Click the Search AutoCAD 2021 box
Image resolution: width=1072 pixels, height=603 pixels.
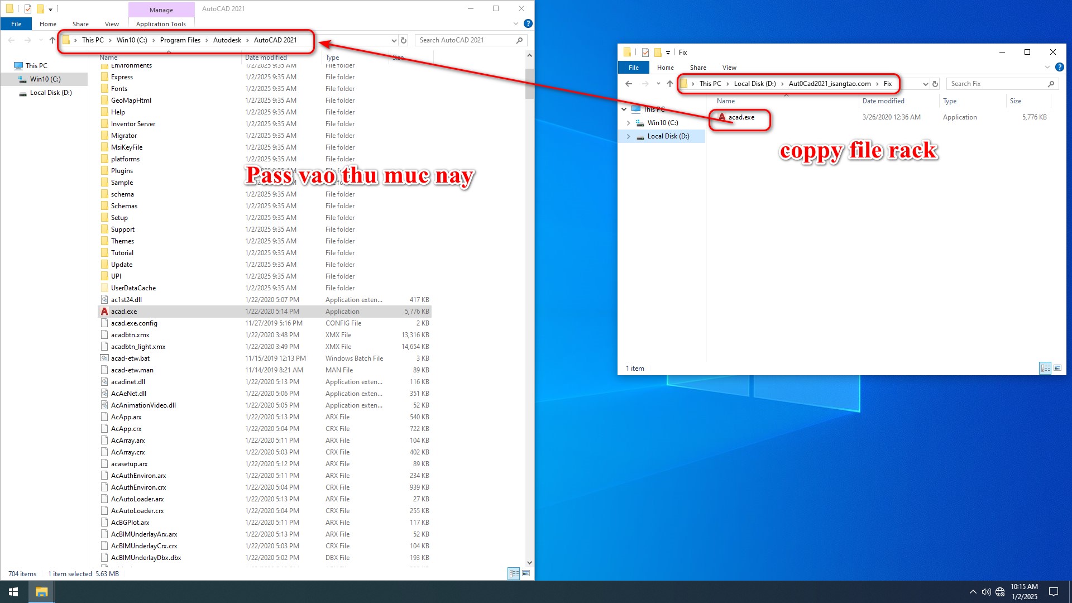tap(471, 40)
